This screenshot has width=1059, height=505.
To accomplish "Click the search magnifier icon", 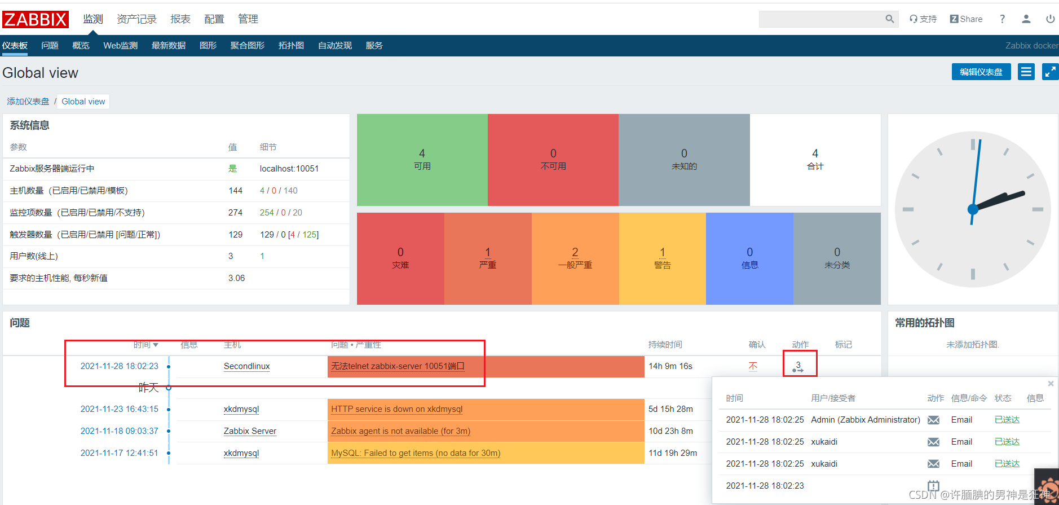I will coord(889,19).
